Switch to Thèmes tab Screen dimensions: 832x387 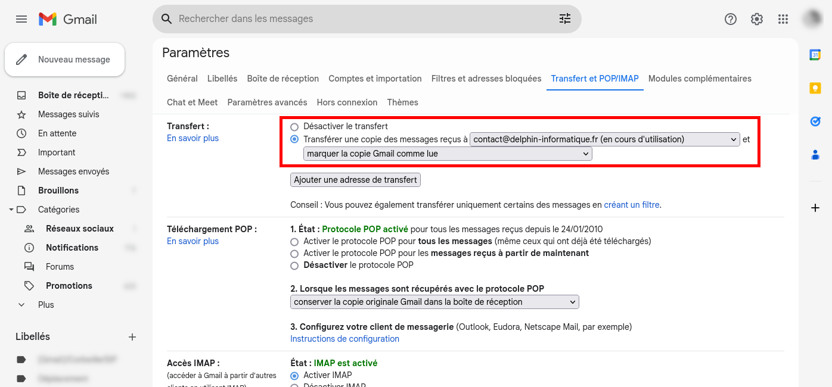[403, 102]
